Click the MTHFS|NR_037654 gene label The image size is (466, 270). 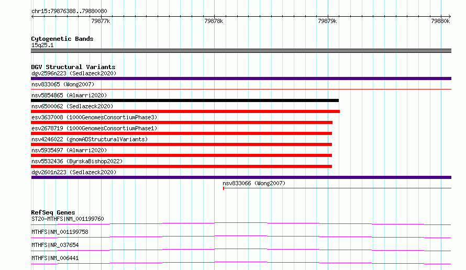(55, 245)
